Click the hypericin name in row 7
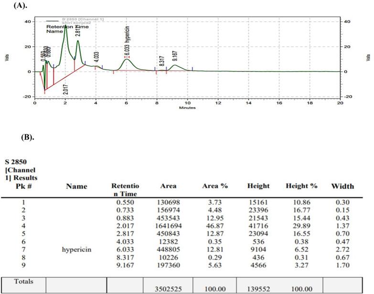 click(76, 250)
